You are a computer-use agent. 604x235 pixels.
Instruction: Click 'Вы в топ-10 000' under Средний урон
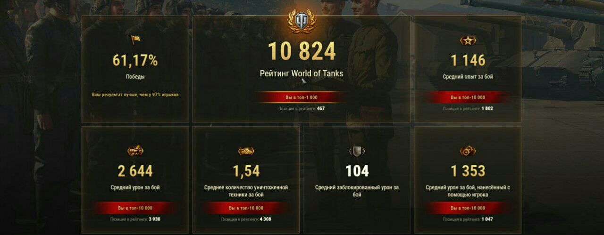click(135, 208)
